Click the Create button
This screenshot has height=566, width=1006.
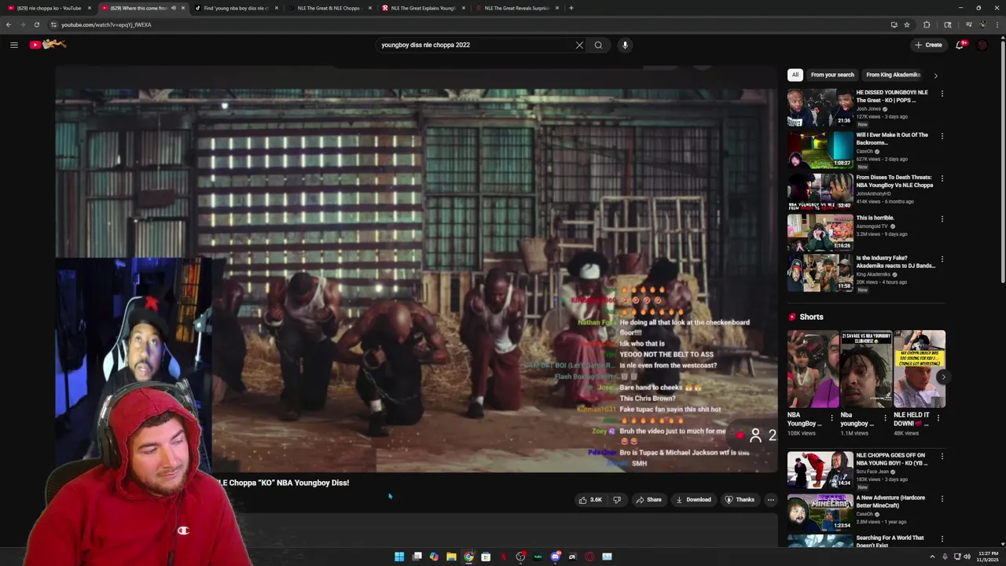pyautogui.click(x=928, y=45)
